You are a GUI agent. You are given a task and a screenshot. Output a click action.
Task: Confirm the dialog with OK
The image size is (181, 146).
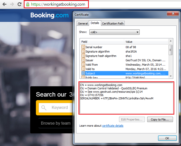(167, 138)
